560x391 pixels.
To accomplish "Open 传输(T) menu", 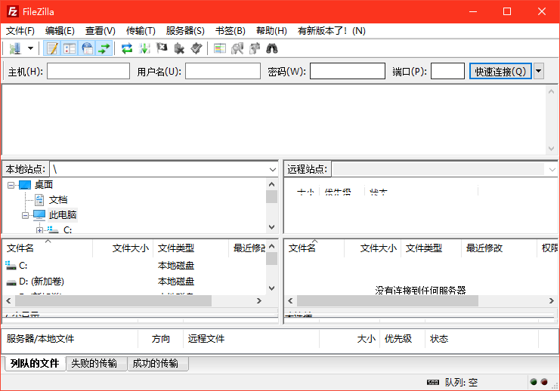I will 141,31.
